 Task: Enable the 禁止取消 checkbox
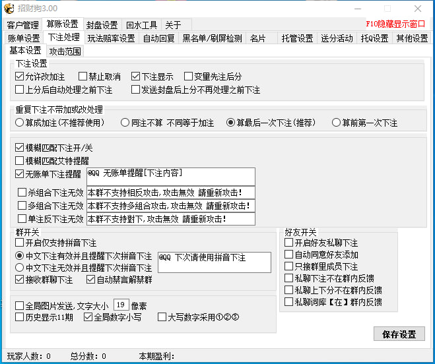click(83, 76)
